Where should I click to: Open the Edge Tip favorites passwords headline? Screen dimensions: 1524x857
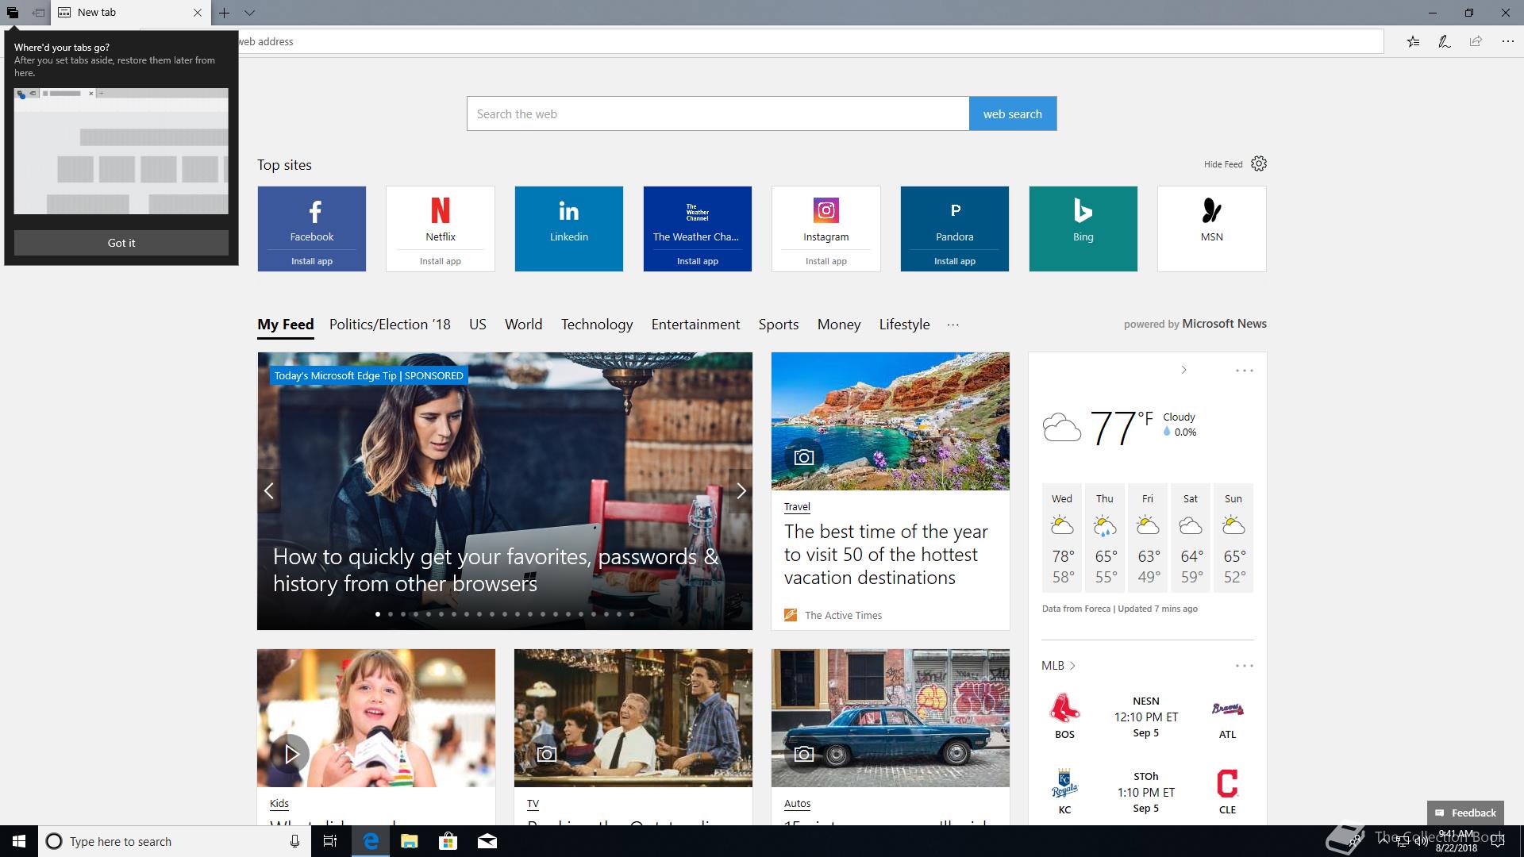495,570
